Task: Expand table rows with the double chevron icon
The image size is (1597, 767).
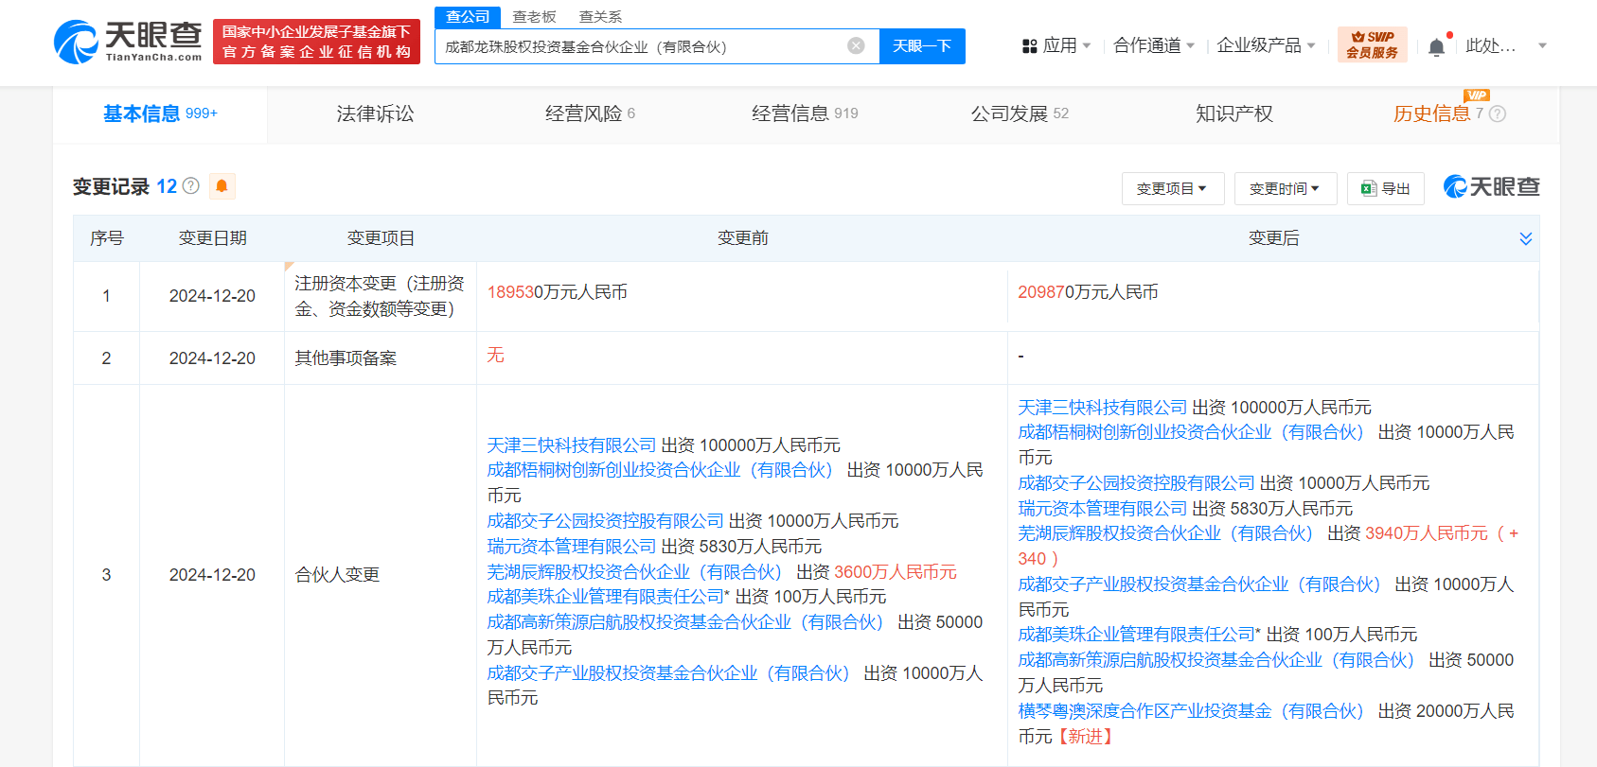Action: [x=1525, y=238]
